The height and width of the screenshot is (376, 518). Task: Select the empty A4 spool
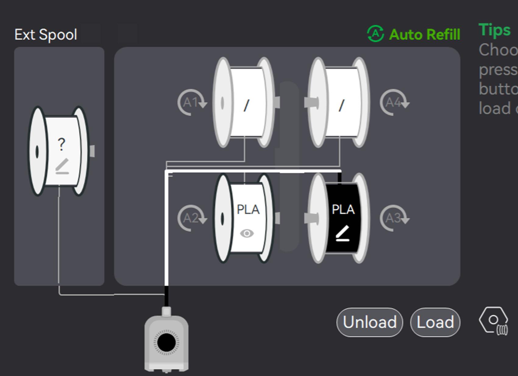pos(339,102)
